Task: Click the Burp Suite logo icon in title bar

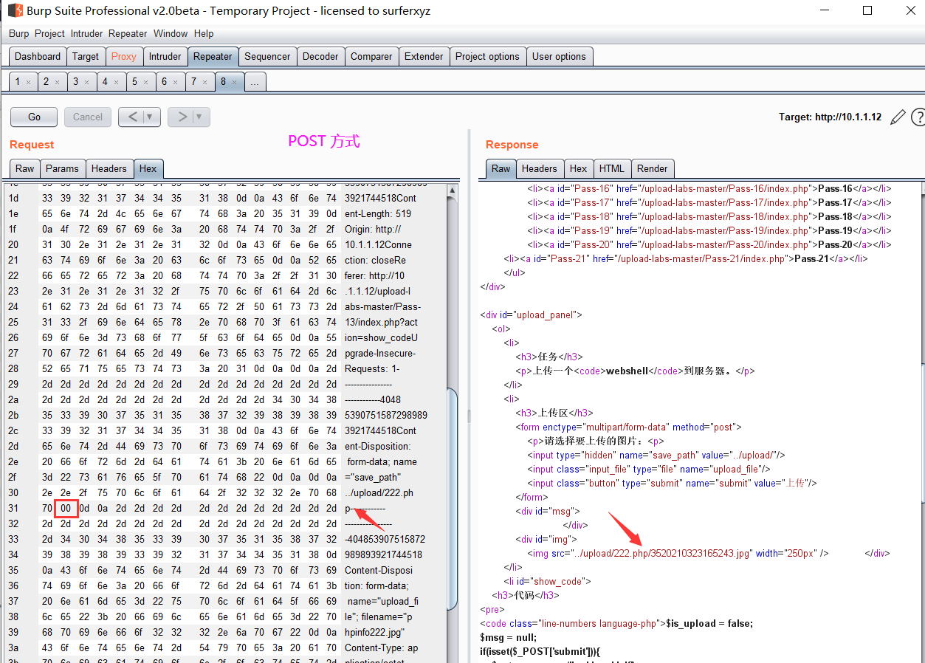Action: 15,10
